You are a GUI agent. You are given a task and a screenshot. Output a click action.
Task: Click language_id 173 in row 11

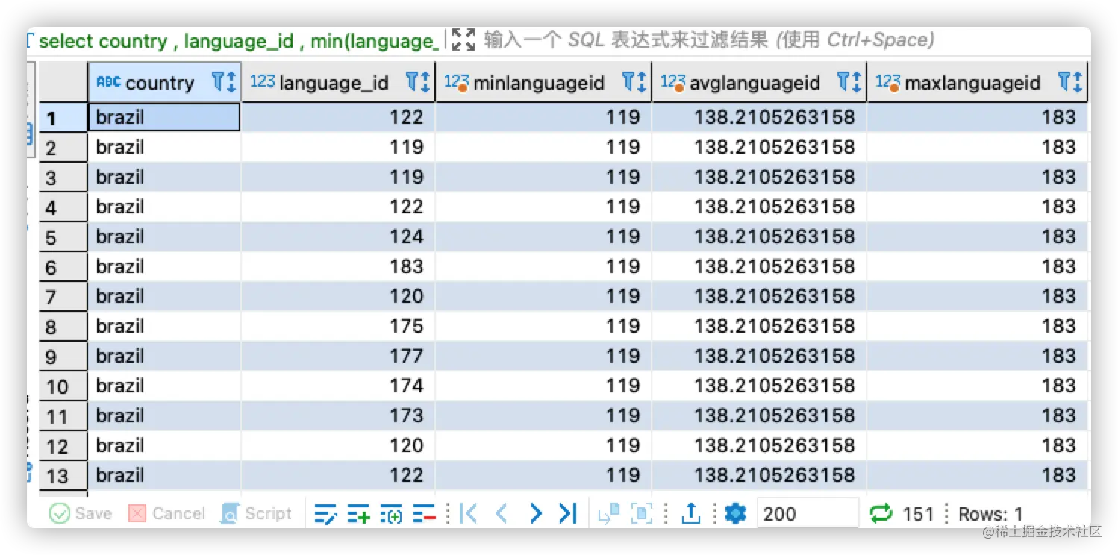338,416
